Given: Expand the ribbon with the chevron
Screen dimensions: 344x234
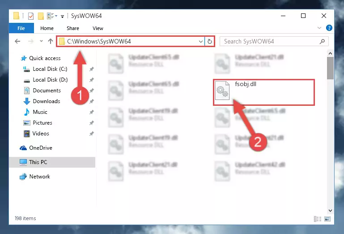Looking at the screenshot, I should tap(319, 28).
